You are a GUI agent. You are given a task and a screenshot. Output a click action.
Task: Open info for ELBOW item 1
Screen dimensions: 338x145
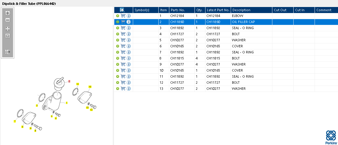click(129, 16)
